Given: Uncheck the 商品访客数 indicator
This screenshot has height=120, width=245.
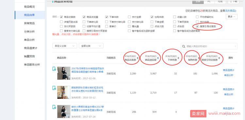Looking at the screenshot, I should point(61,17).
